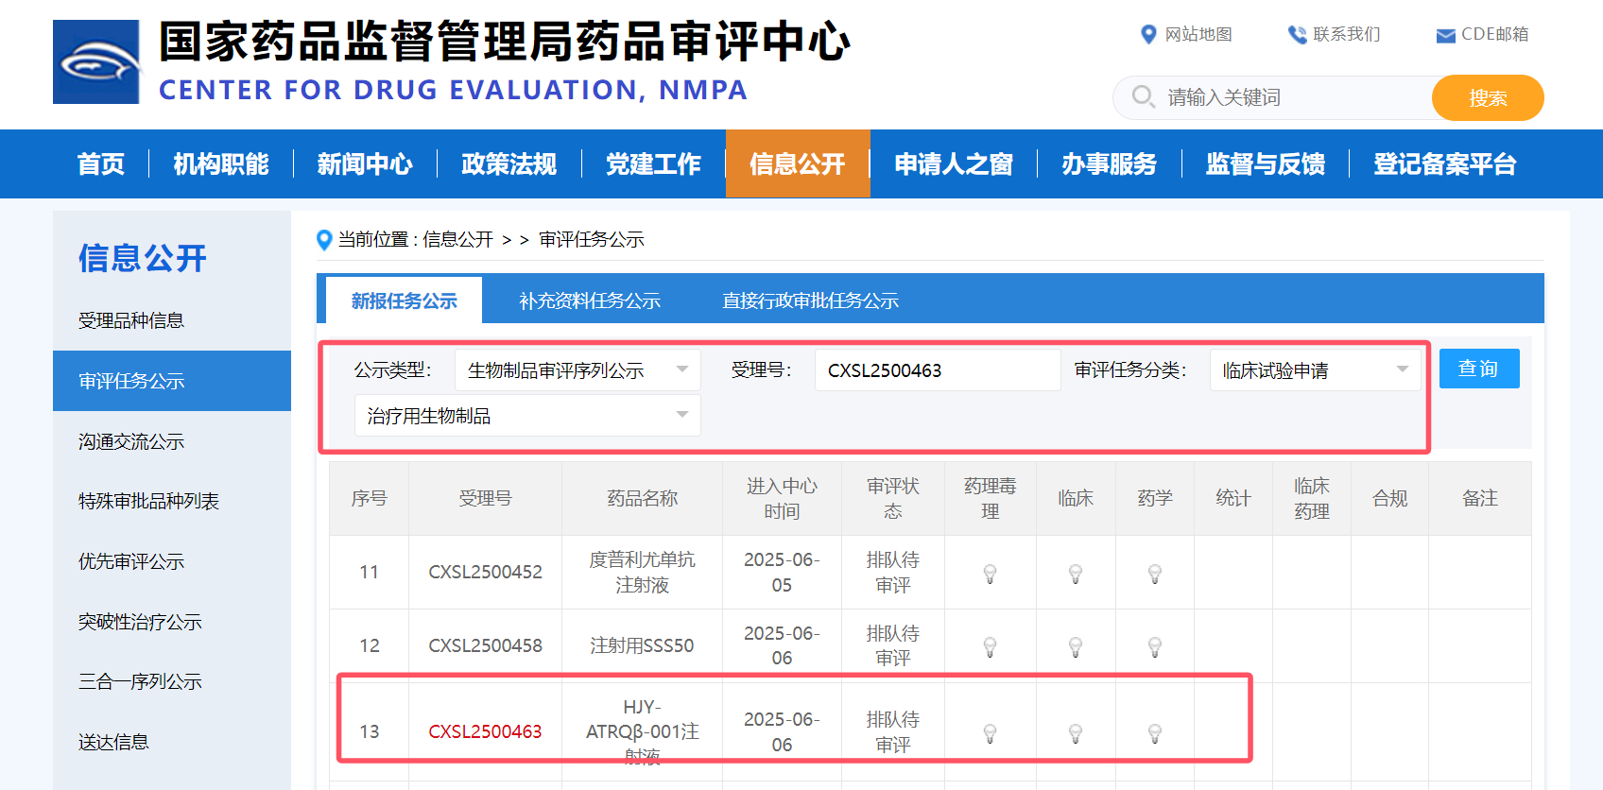The width and height of the screenshot is (1603, 790).
Task: Click 药学 bulb icon for CXSL2500458
Action: [x=1154, y=647]
